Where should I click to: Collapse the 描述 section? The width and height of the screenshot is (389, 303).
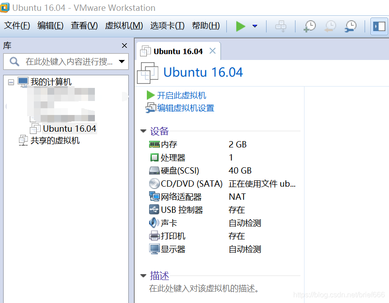143,275
